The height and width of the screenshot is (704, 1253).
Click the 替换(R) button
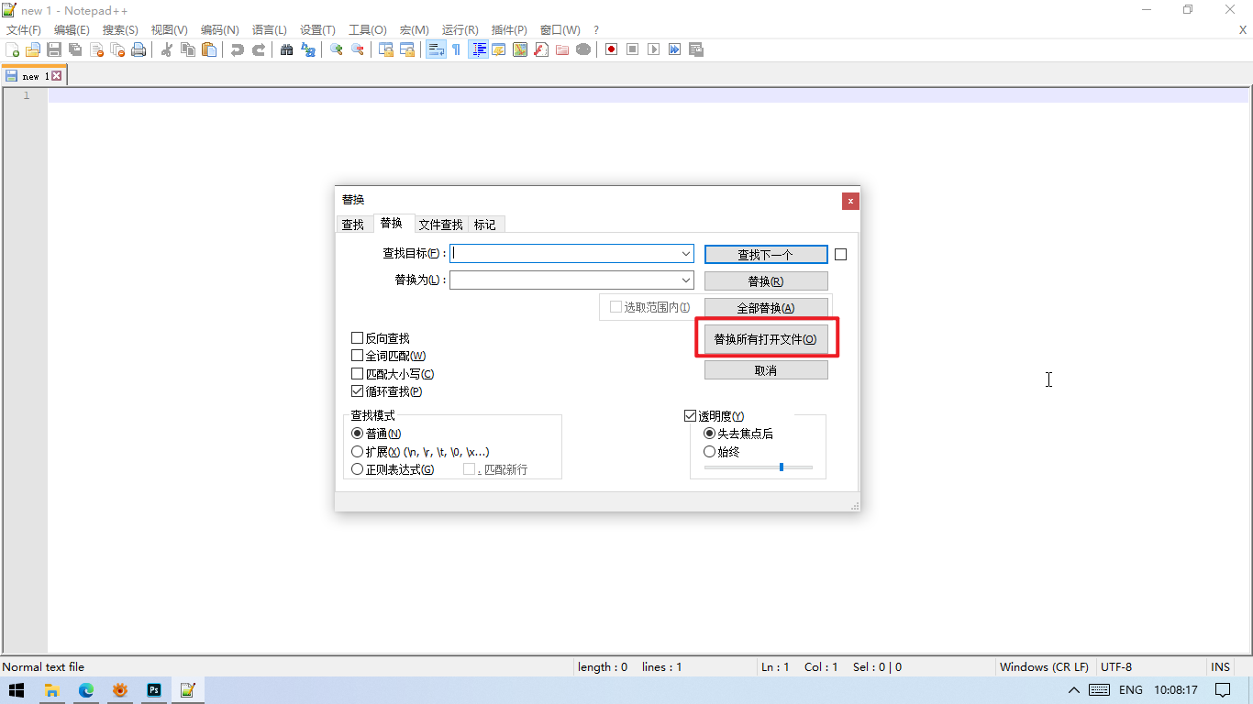(x=766, y=281)
